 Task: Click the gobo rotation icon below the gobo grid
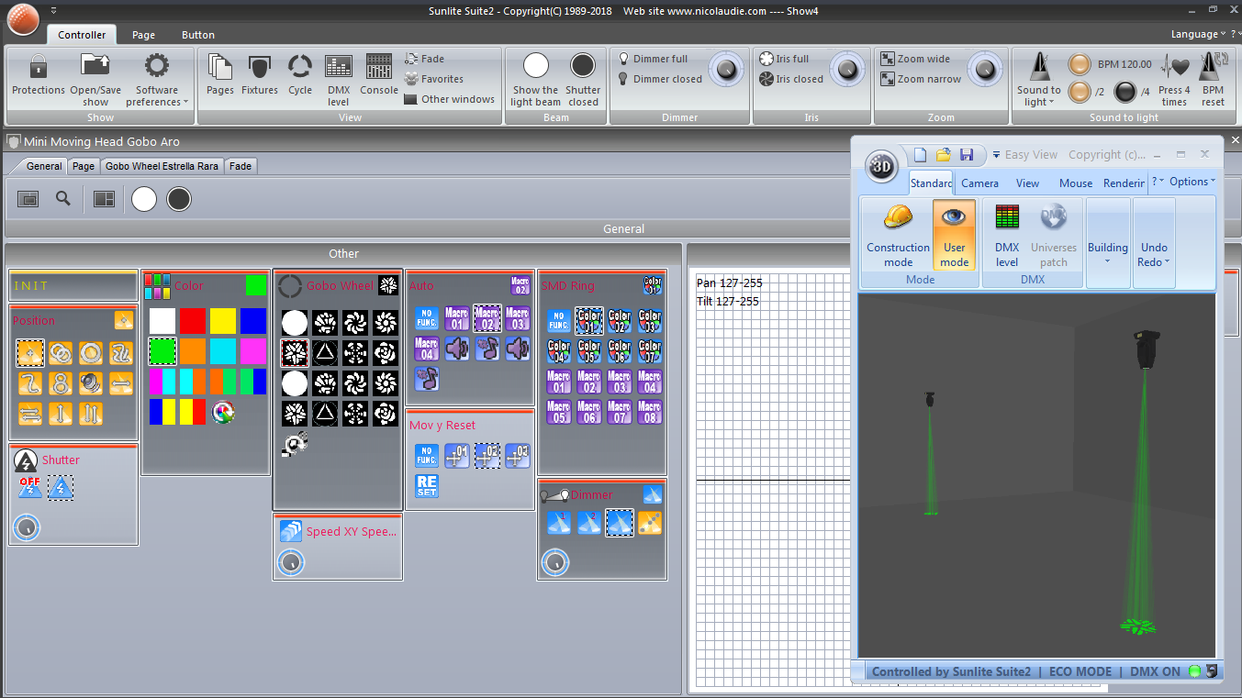pyautogui.click(x=295, y=444)
